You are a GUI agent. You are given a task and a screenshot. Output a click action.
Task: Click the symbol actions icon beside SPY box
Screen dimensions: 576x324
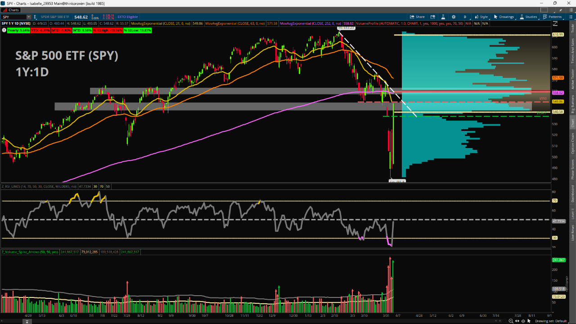[x=36, y=17]
